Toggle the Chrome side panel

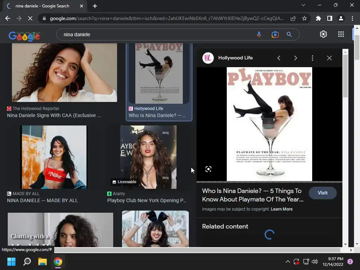click(330, 18)
